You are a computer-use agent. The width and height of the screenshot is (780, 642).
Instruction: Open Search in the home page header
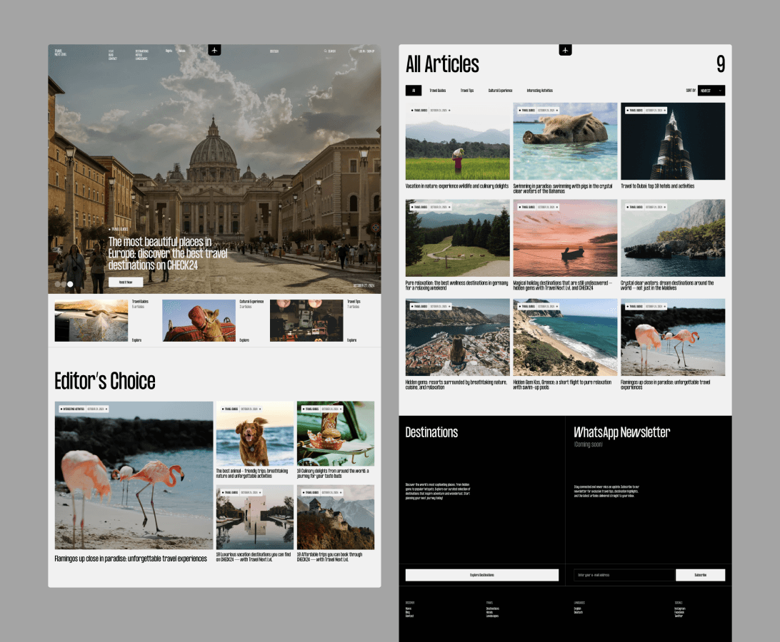330,51
